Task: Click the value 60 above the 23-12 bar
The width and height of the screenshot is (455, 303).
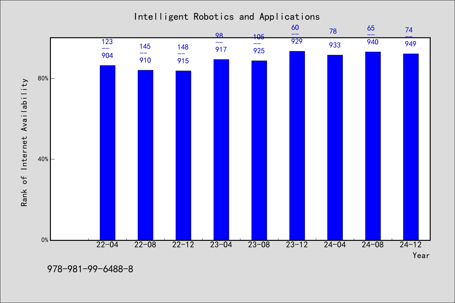Action: coord(295,27)
